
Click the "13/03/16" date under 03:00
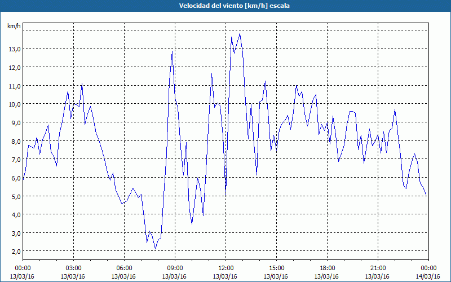(x=73, y=276)
